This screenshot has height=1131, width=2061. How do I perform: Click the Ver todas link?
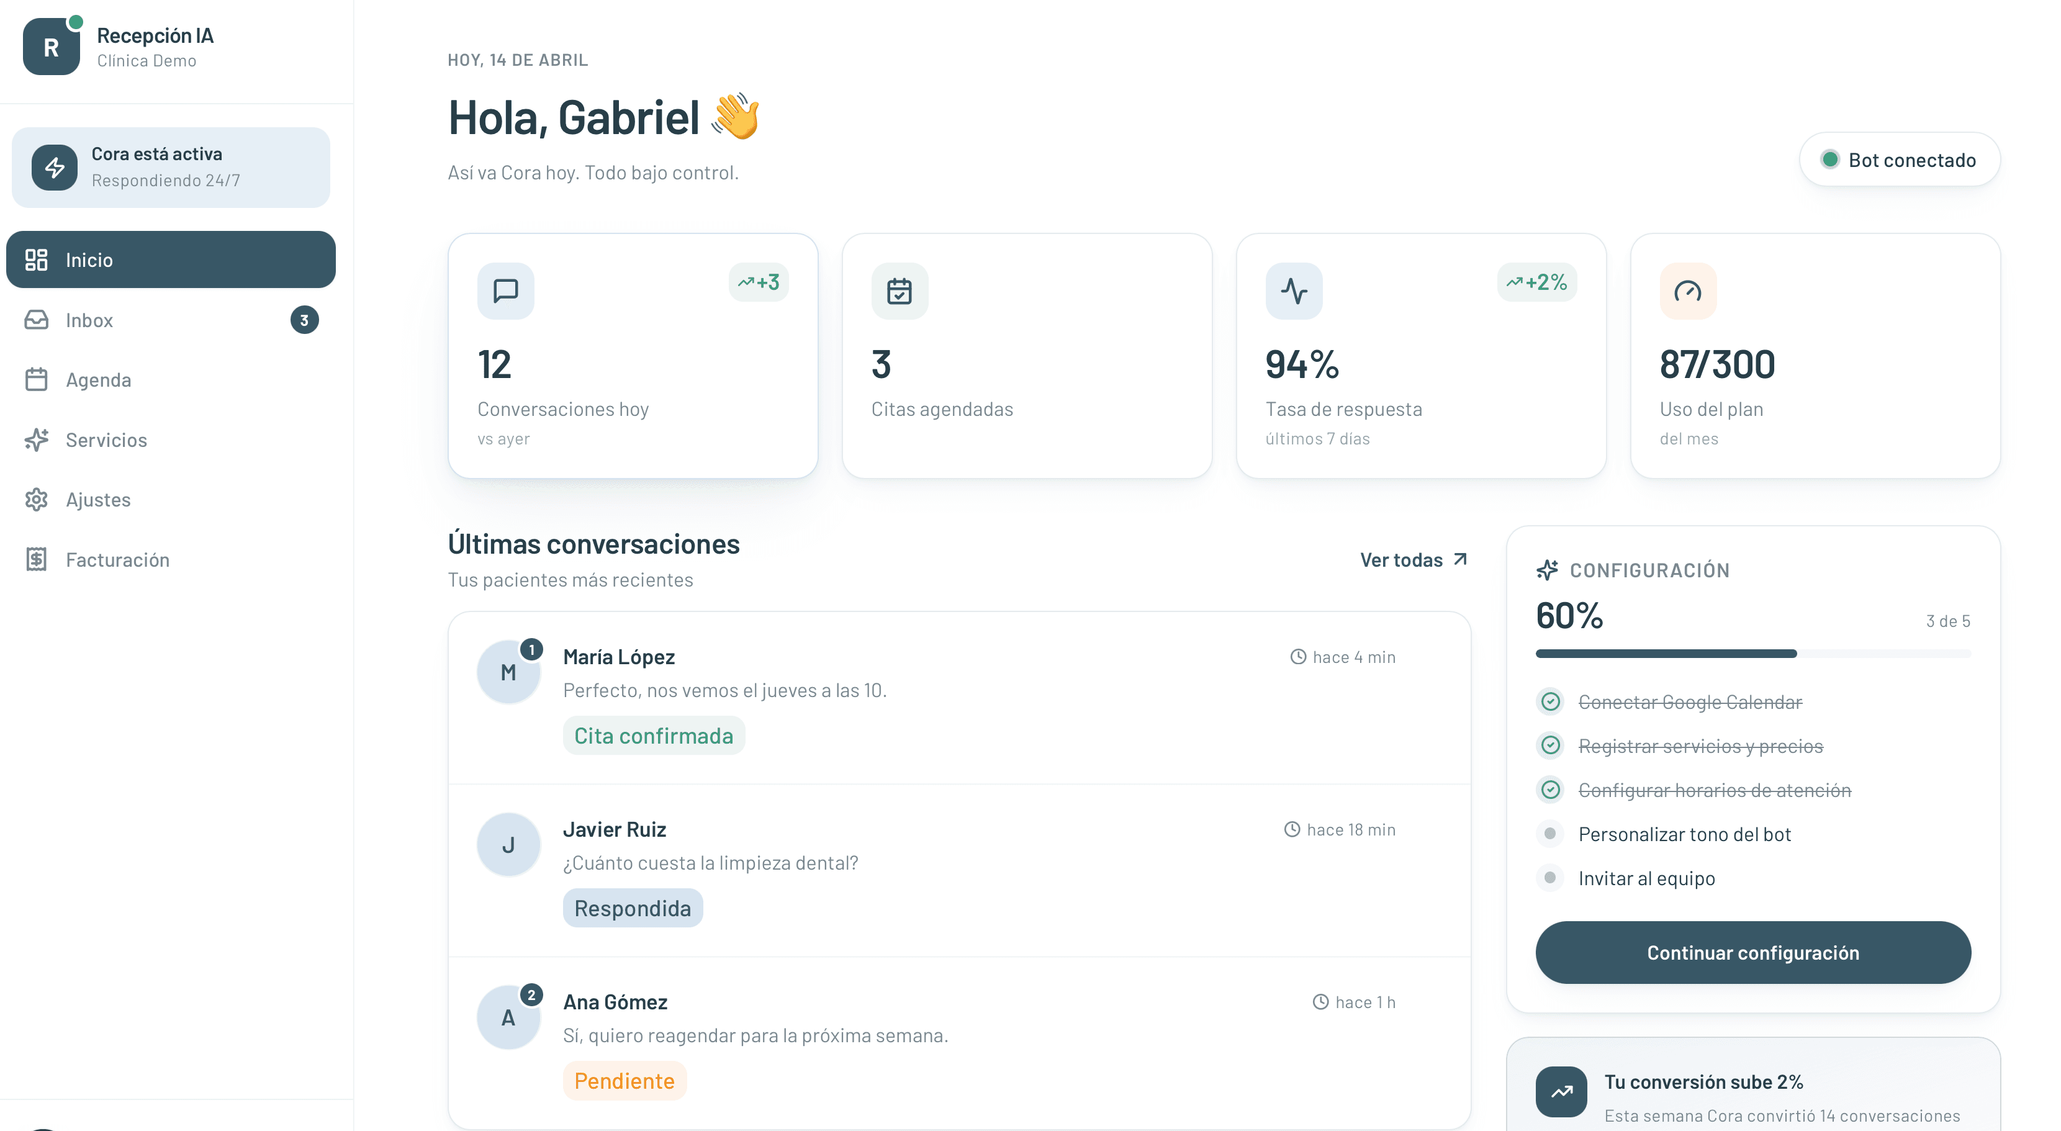point(1414,560)
